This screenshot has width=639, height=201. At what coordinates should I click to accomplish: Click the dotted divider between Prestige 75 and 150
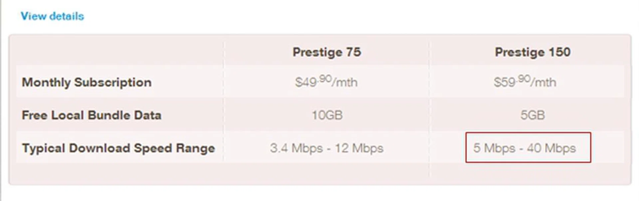(x=429, y=100)
